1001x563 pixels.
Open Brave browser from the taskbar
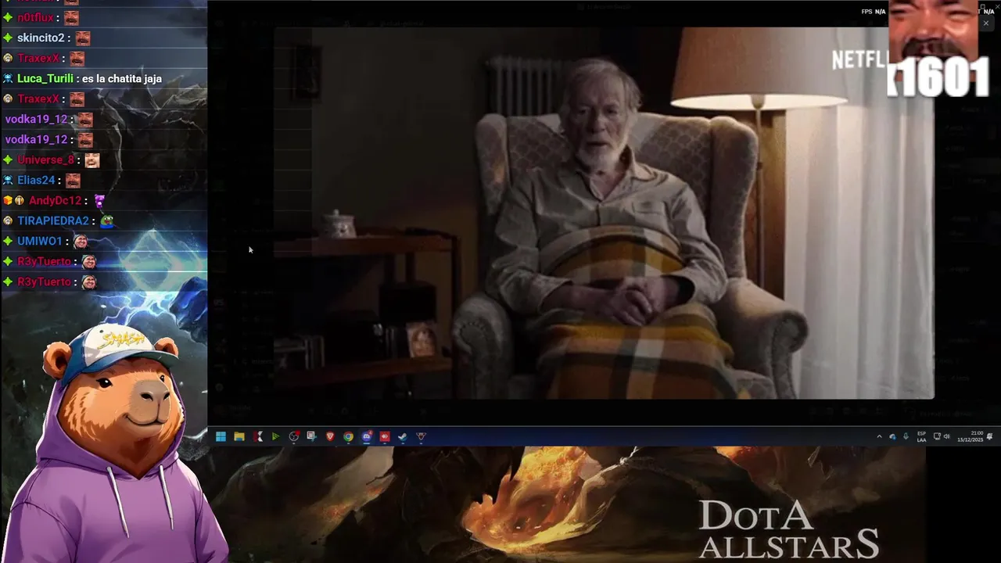(x=330, y=436)
